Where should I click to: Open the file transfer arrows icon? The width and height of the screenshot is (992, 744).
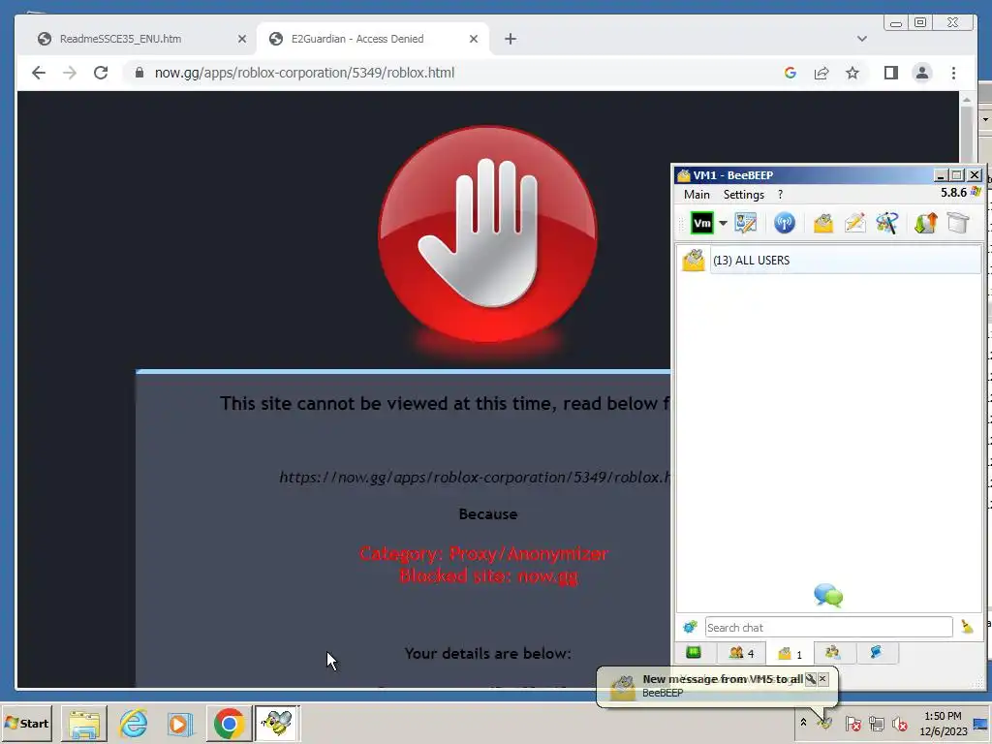coord(925,223)
